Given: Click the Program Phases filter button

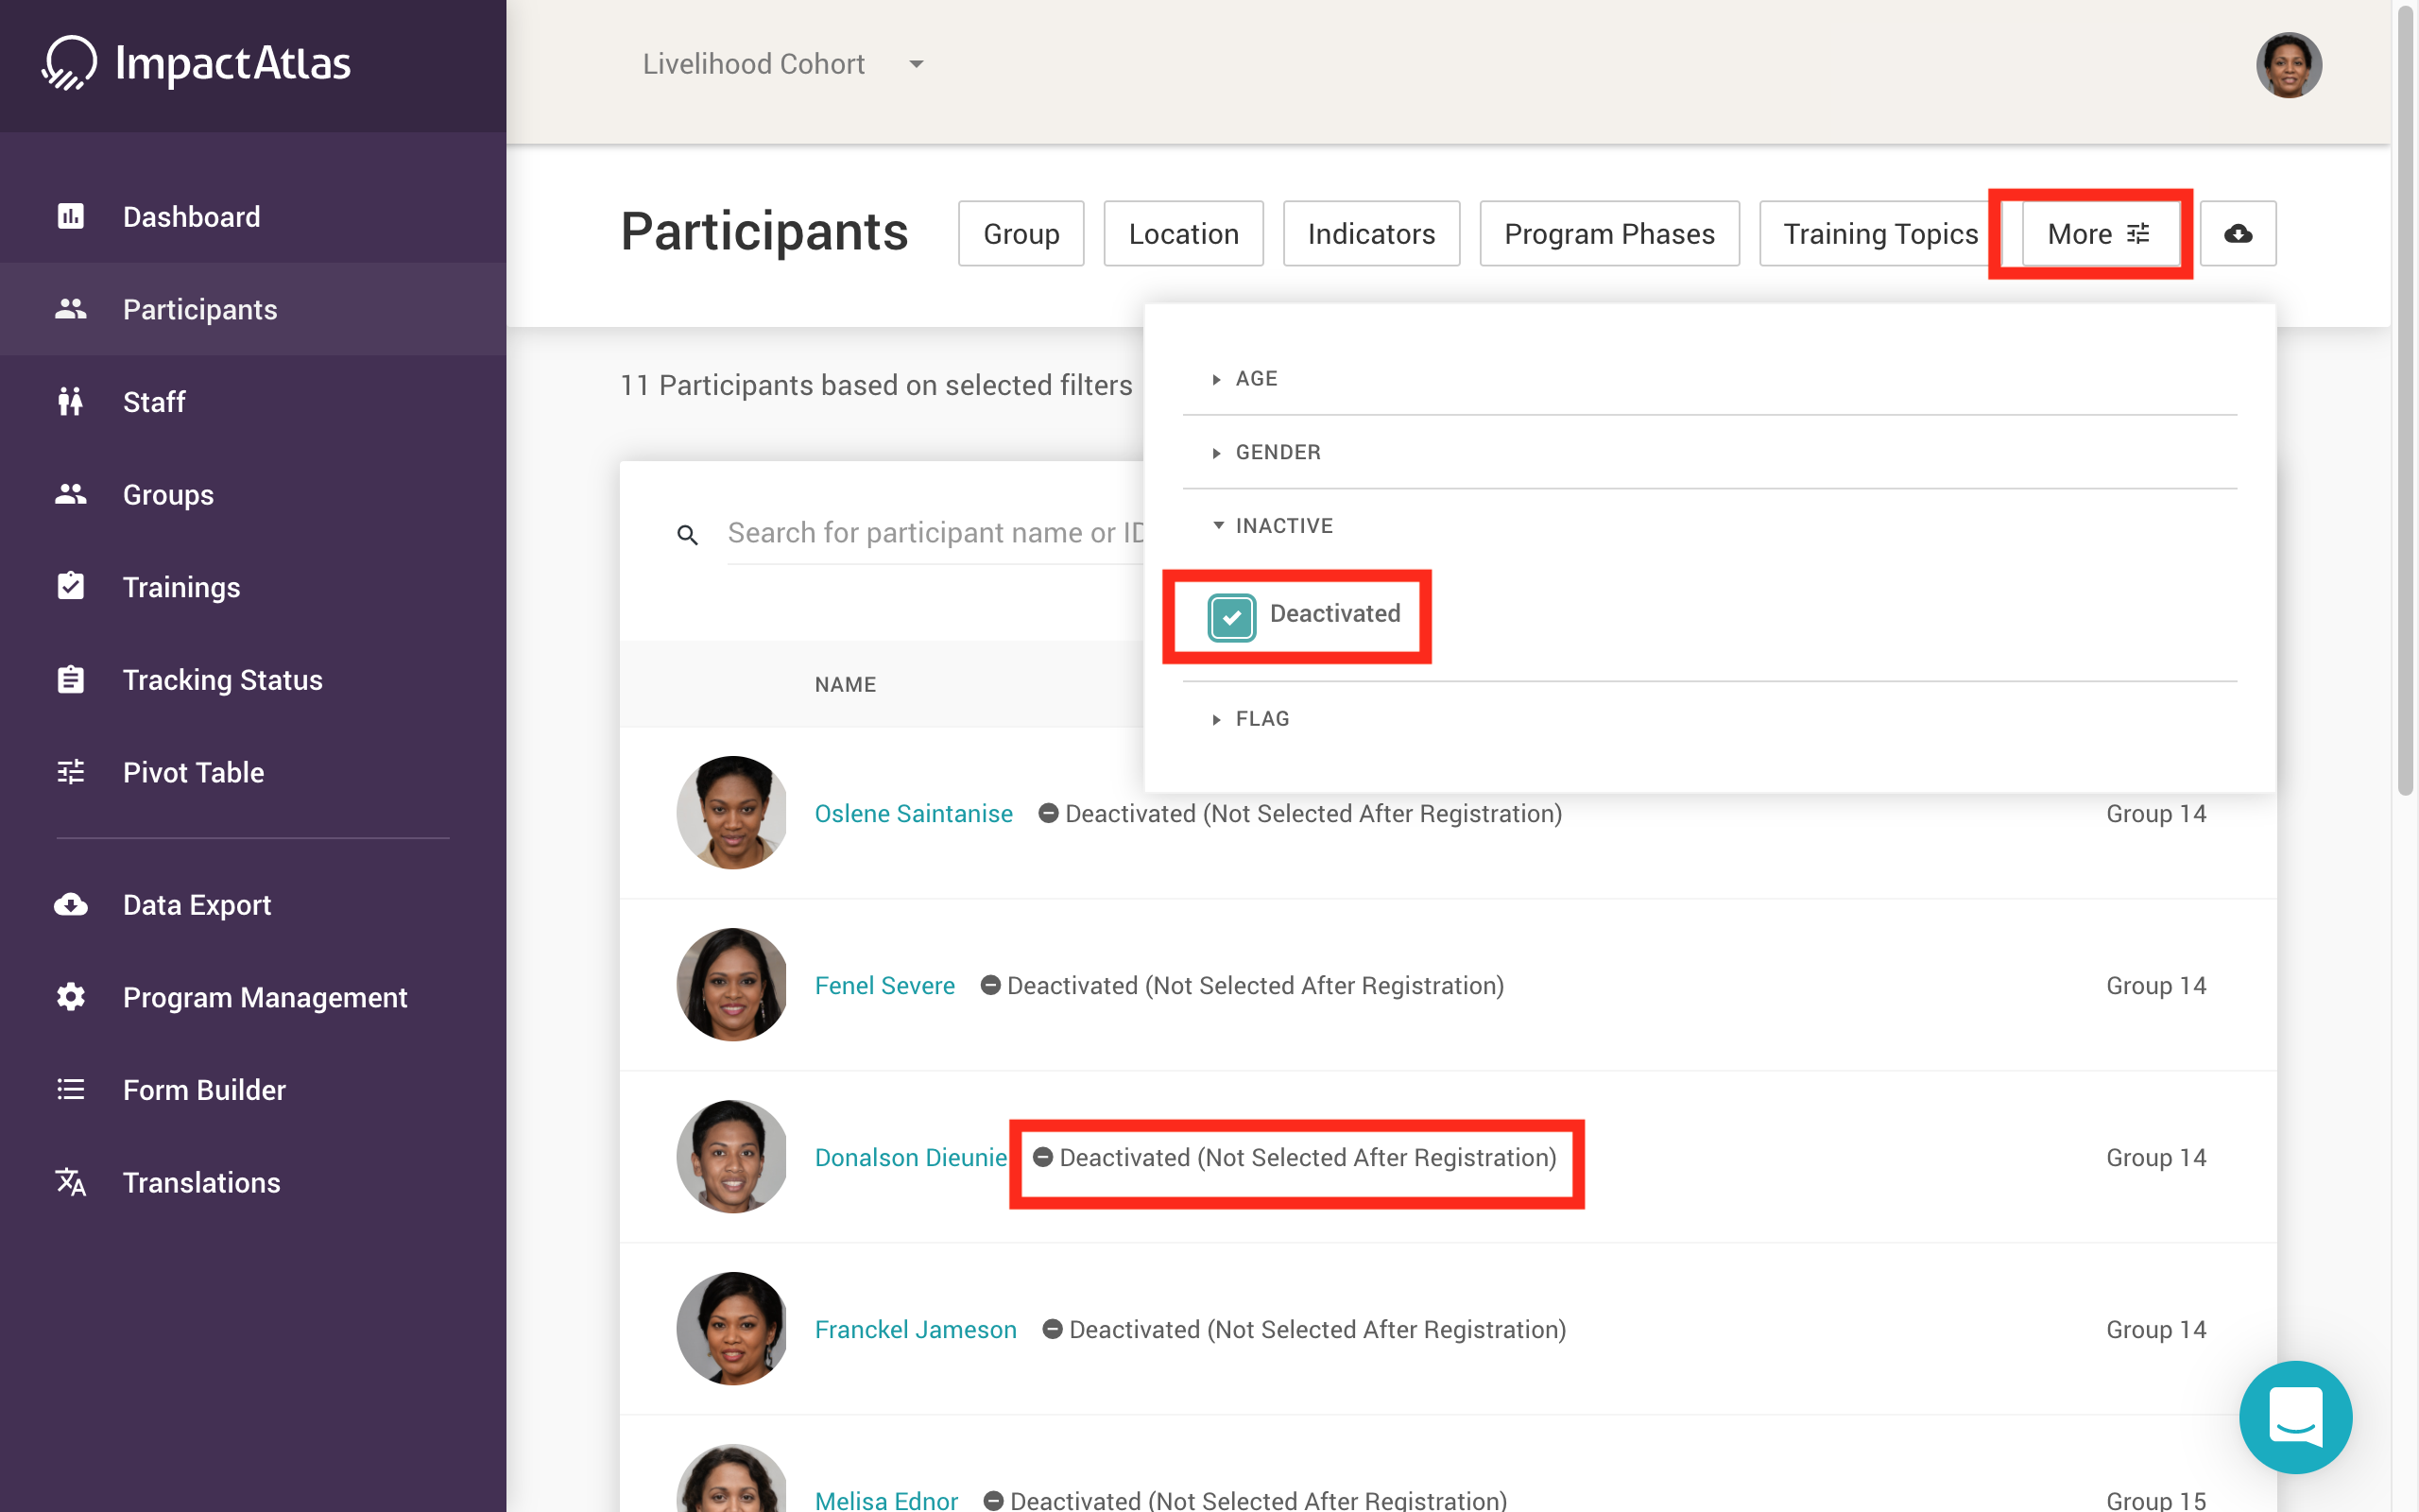Looking at the screenshot, I should click(x=1608, y=234).
